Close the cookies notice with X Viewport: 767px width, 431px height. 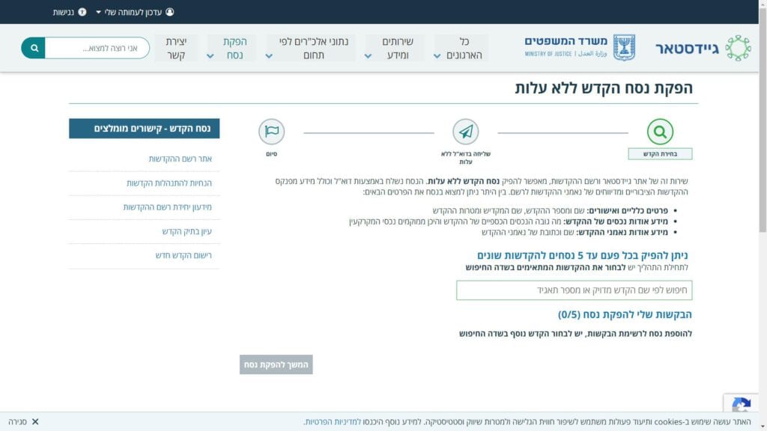point(35,422)
